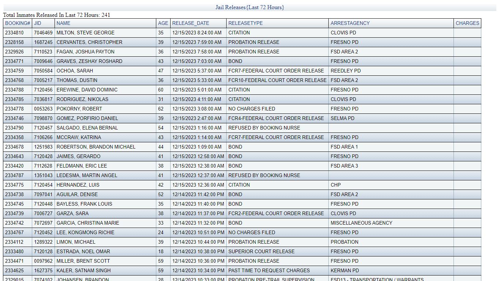Click booking number 2334810
The width and height of the screenshot is (500, 281).
pos(14,33)
